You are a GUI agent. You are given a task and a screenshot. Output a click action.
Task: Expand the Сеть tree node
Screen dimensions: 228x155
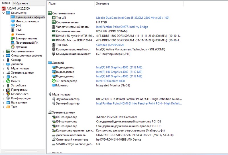(x=3, y=77)
